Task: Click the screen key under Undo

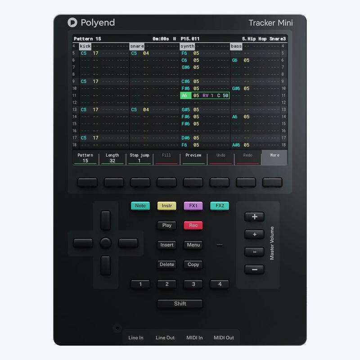Action: click(220, 183)
